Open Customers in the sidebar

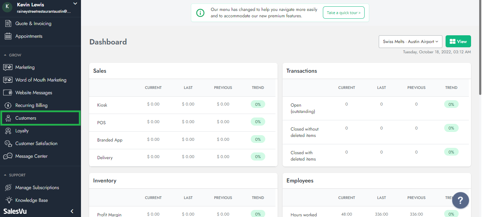(26, 118)
